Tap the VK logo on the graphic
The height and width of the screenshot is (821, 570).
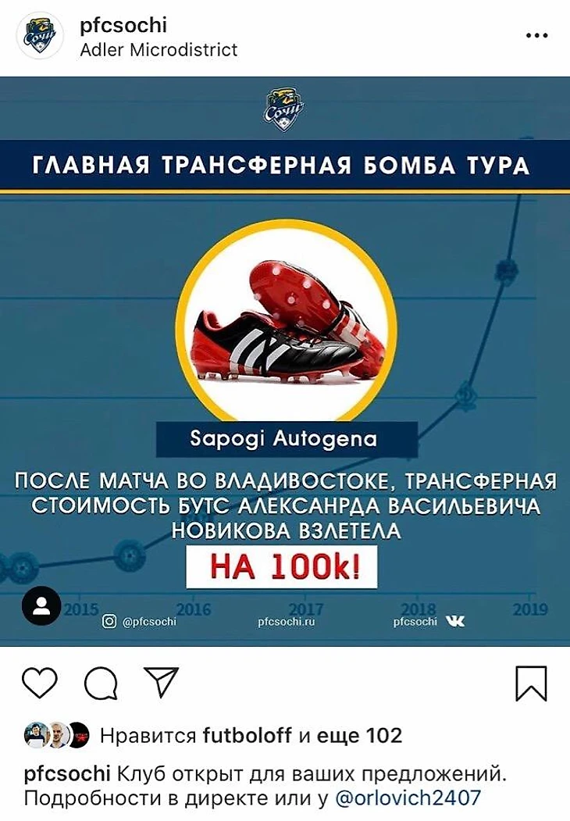455,622
